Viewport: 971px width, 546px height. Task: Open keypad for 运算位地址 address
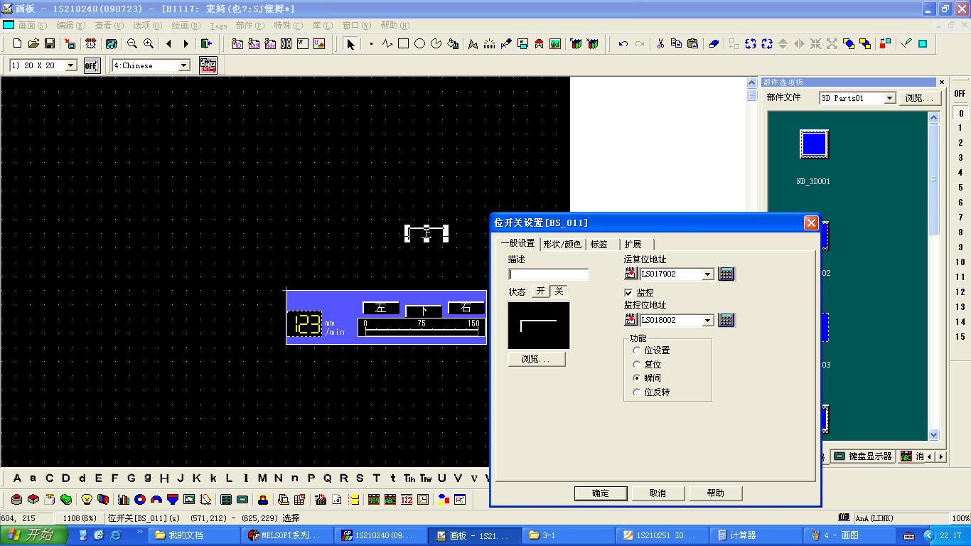(726, 274)
